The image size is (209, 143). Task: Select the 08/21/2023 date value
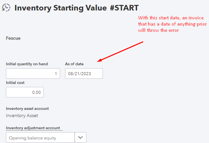[79, 74]
